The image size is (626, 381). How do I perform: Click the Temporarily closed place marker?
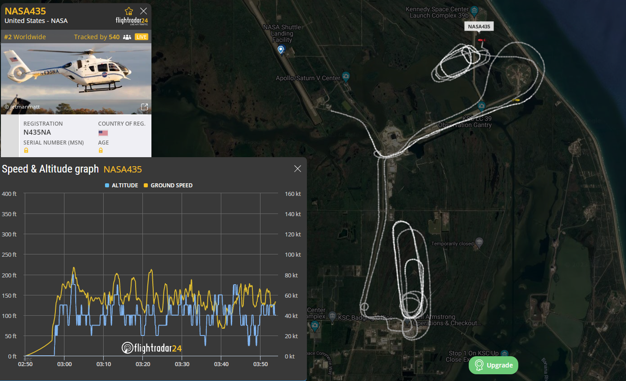(479, 242)
